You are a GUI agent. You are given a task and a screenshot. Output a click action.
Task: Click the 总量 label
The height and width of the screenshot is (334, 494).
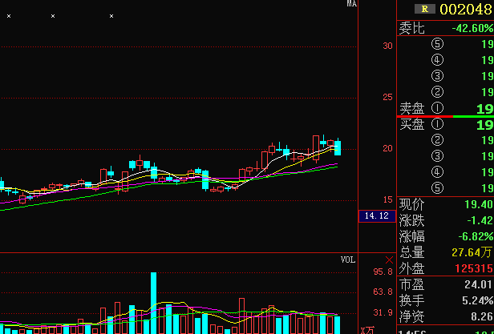[412, 253]
